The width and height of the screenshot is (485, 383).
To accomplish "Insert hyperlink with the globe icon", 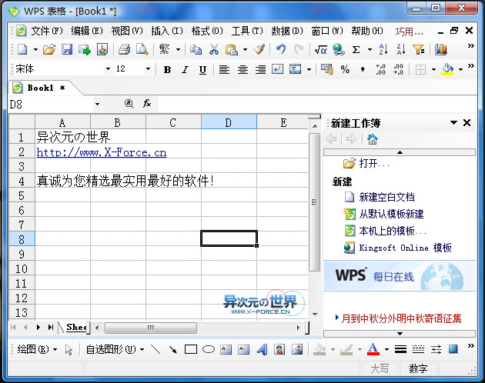I will coord(339,49).
